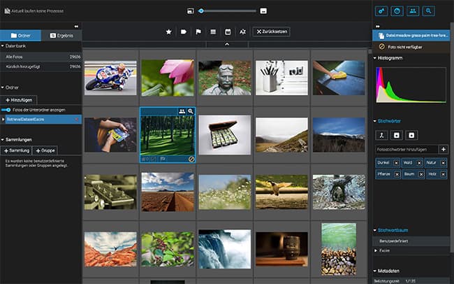The image size is (454, 284).
Task: Click people icon on selected forest thumbnail
Action: [x=182, y=111]
